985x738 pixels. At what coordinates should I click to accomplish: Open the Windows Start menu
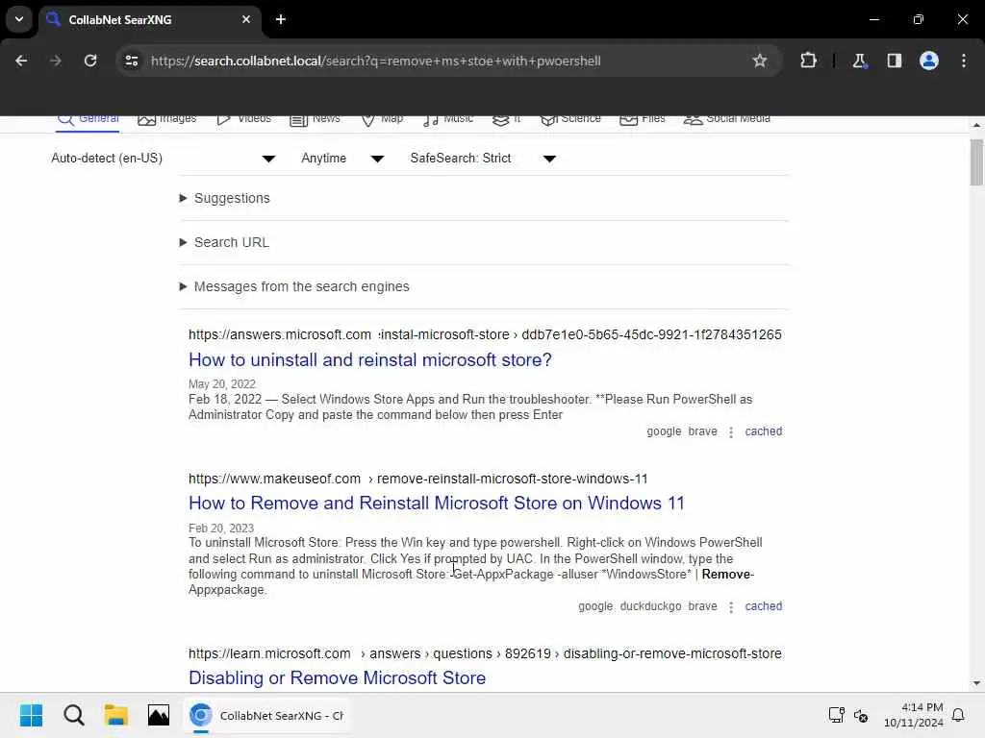tap(31, 715)
